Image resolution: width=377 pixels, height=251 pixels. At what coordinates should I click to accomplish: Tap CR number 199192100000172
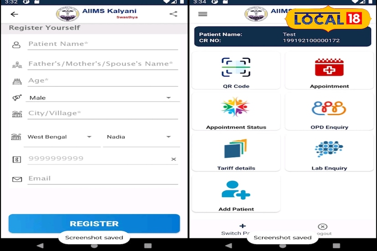pos(311,41)
